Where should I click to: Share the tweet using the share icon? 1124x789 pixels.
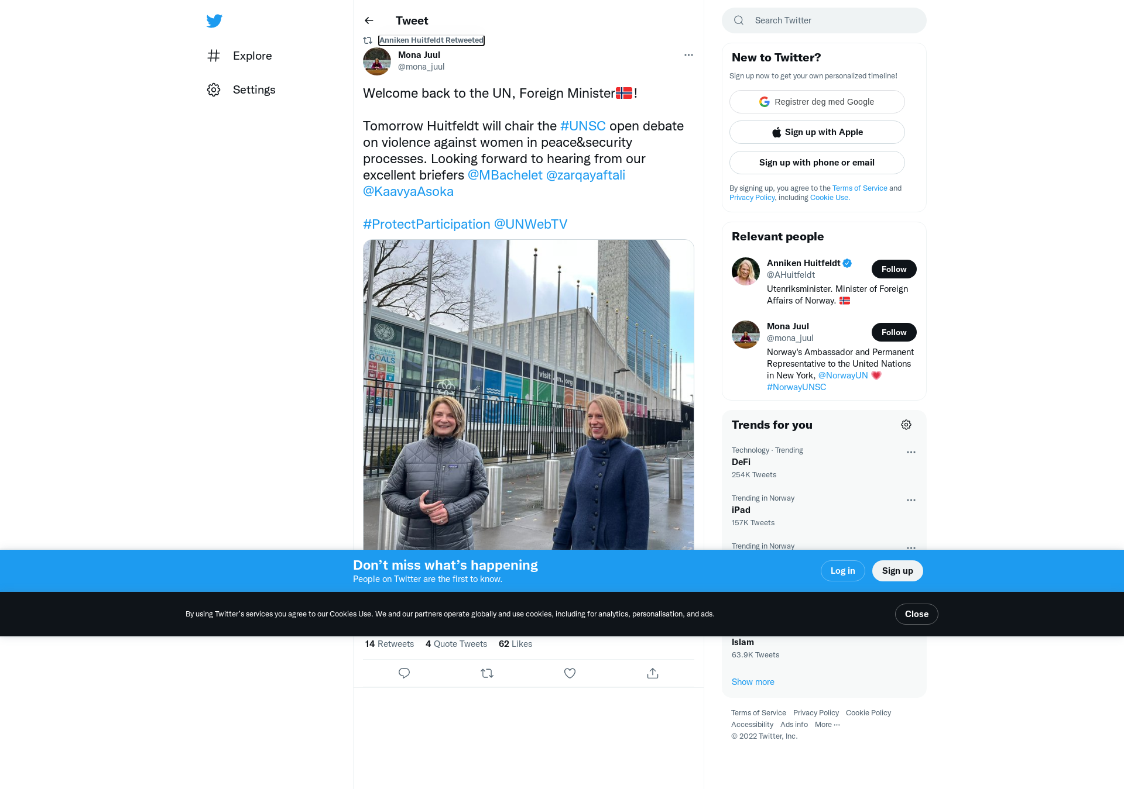tap(653, 673)
